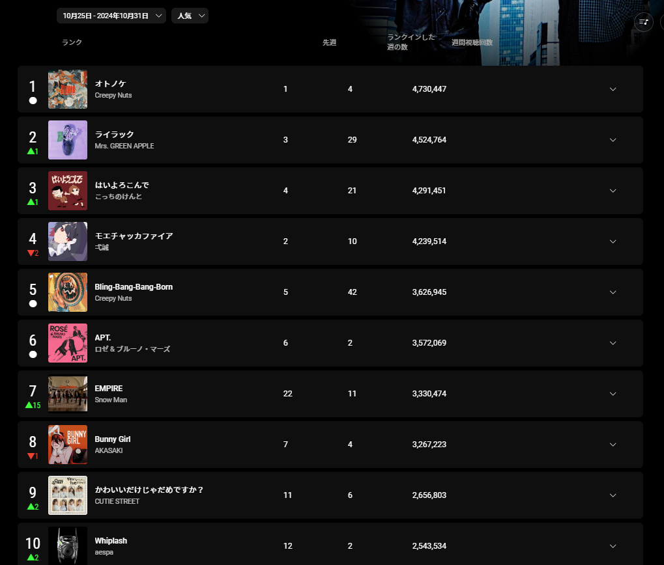Expand details for Bunny Girl row
The image size is (664, 565).
pyautogui.click(x=613, y=445)
